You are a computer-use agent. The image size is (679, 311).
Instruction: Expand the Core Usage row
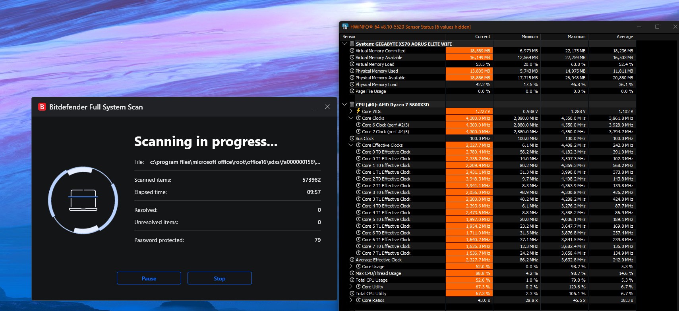[x=351, y=266]
